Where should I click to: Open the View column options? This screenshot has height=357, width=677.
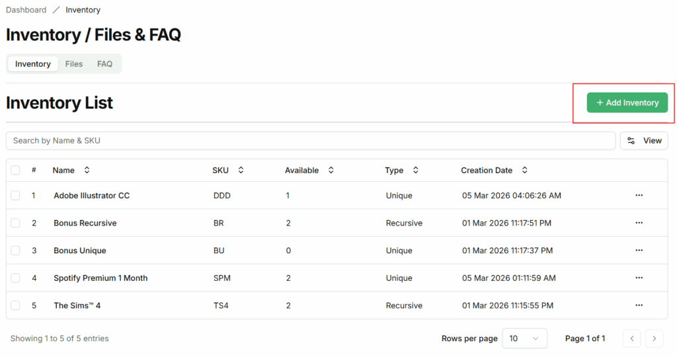click(x=643, y=141)
